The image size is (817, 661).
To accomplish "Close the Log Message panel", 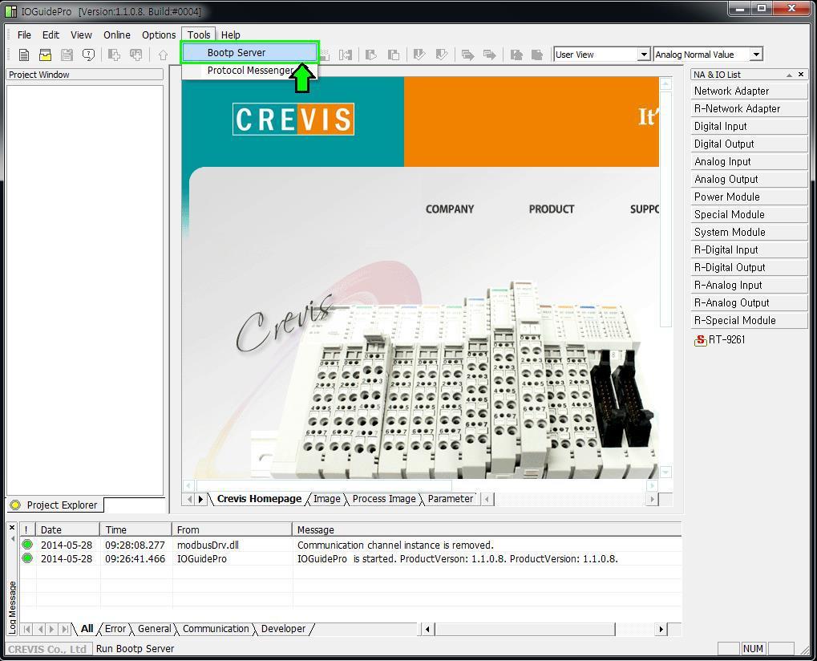I will pos(12,528).
